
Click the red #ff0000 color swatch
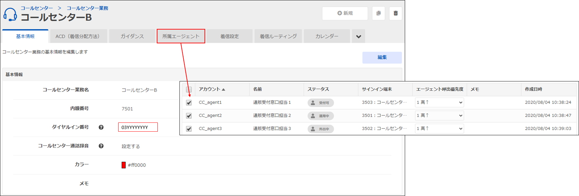[x=124, y=165]
